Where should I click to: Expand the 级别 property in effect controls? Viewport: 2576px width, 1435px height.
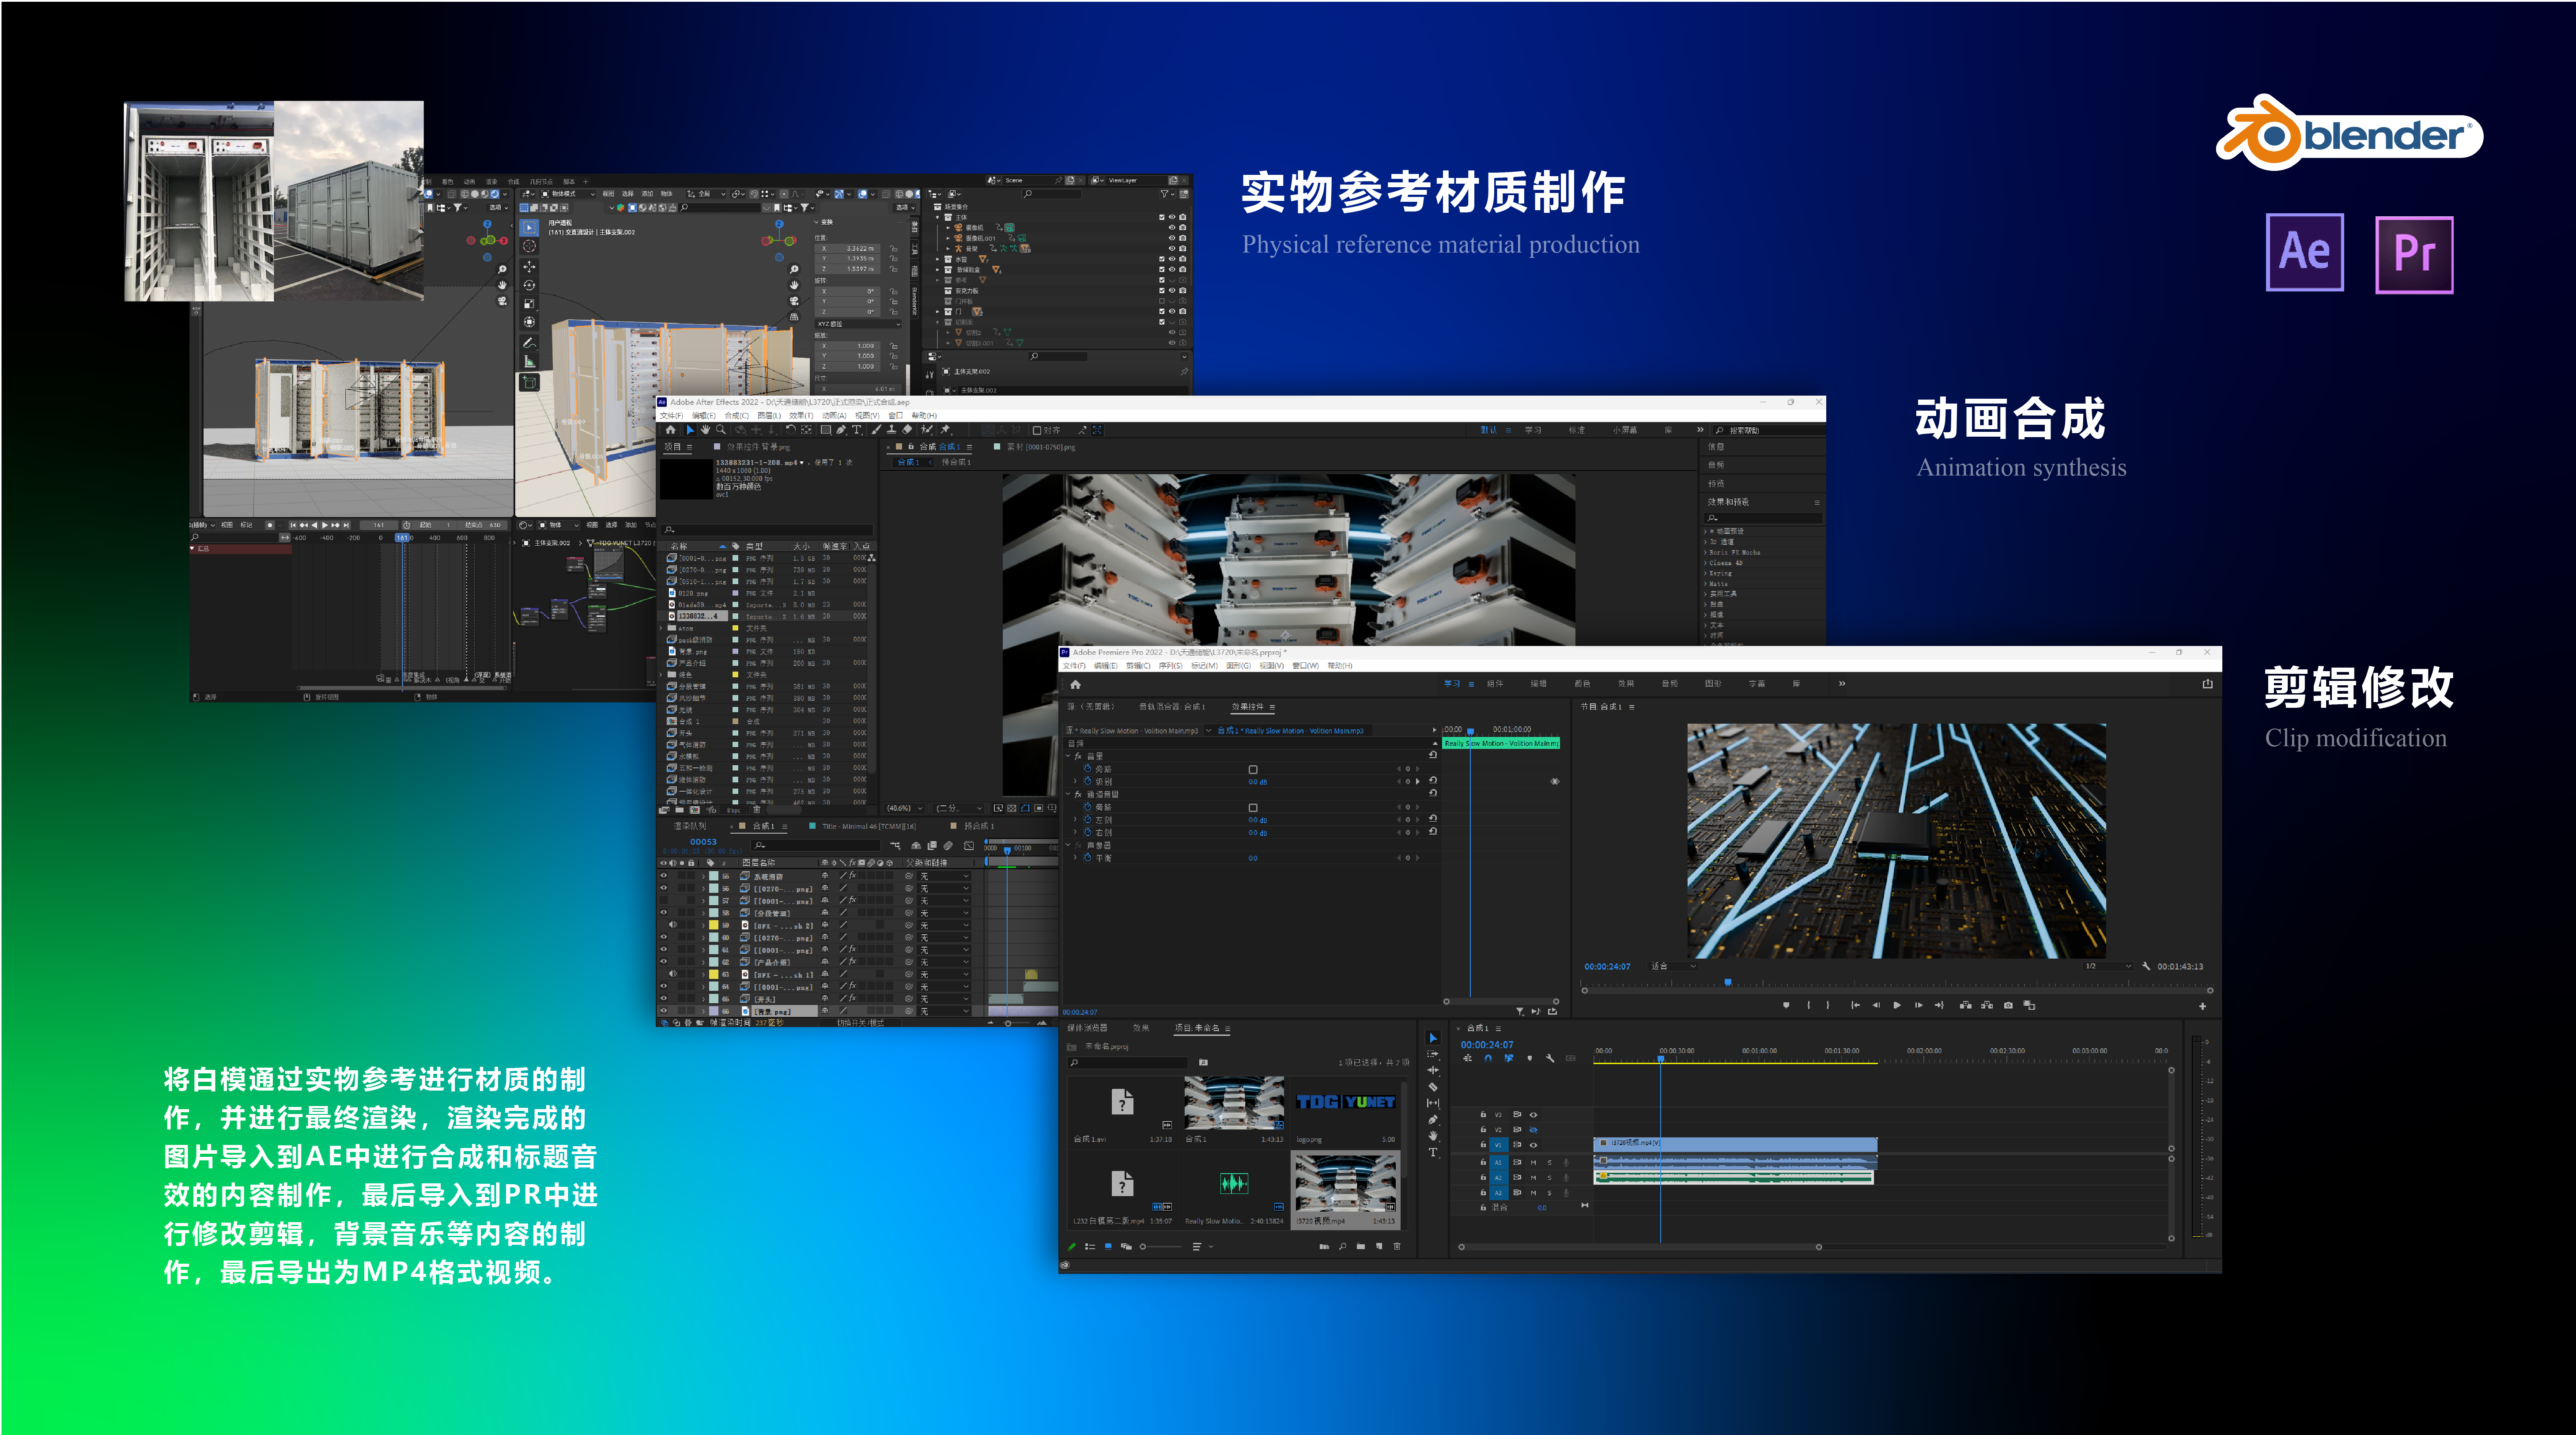1075,781
